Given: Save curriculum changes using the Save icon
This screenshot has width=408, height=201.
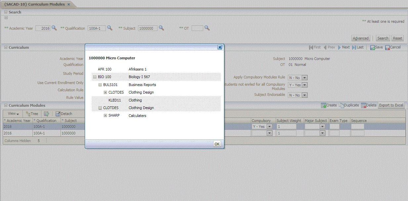Looking at the screenshot, I should [376, 47].
